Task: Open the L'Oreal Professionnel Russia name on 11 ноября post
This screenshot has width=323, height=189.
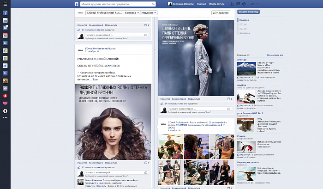Action: 100,49
